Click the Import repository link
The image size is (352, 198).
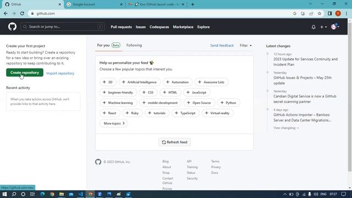tap(60, 73)
